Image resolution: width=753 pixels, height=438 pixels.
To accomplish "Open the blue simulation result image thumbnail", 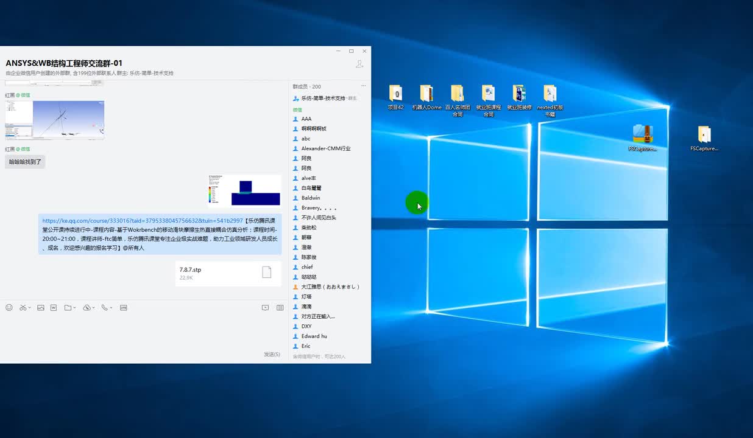I will click(x=244, y=192).
